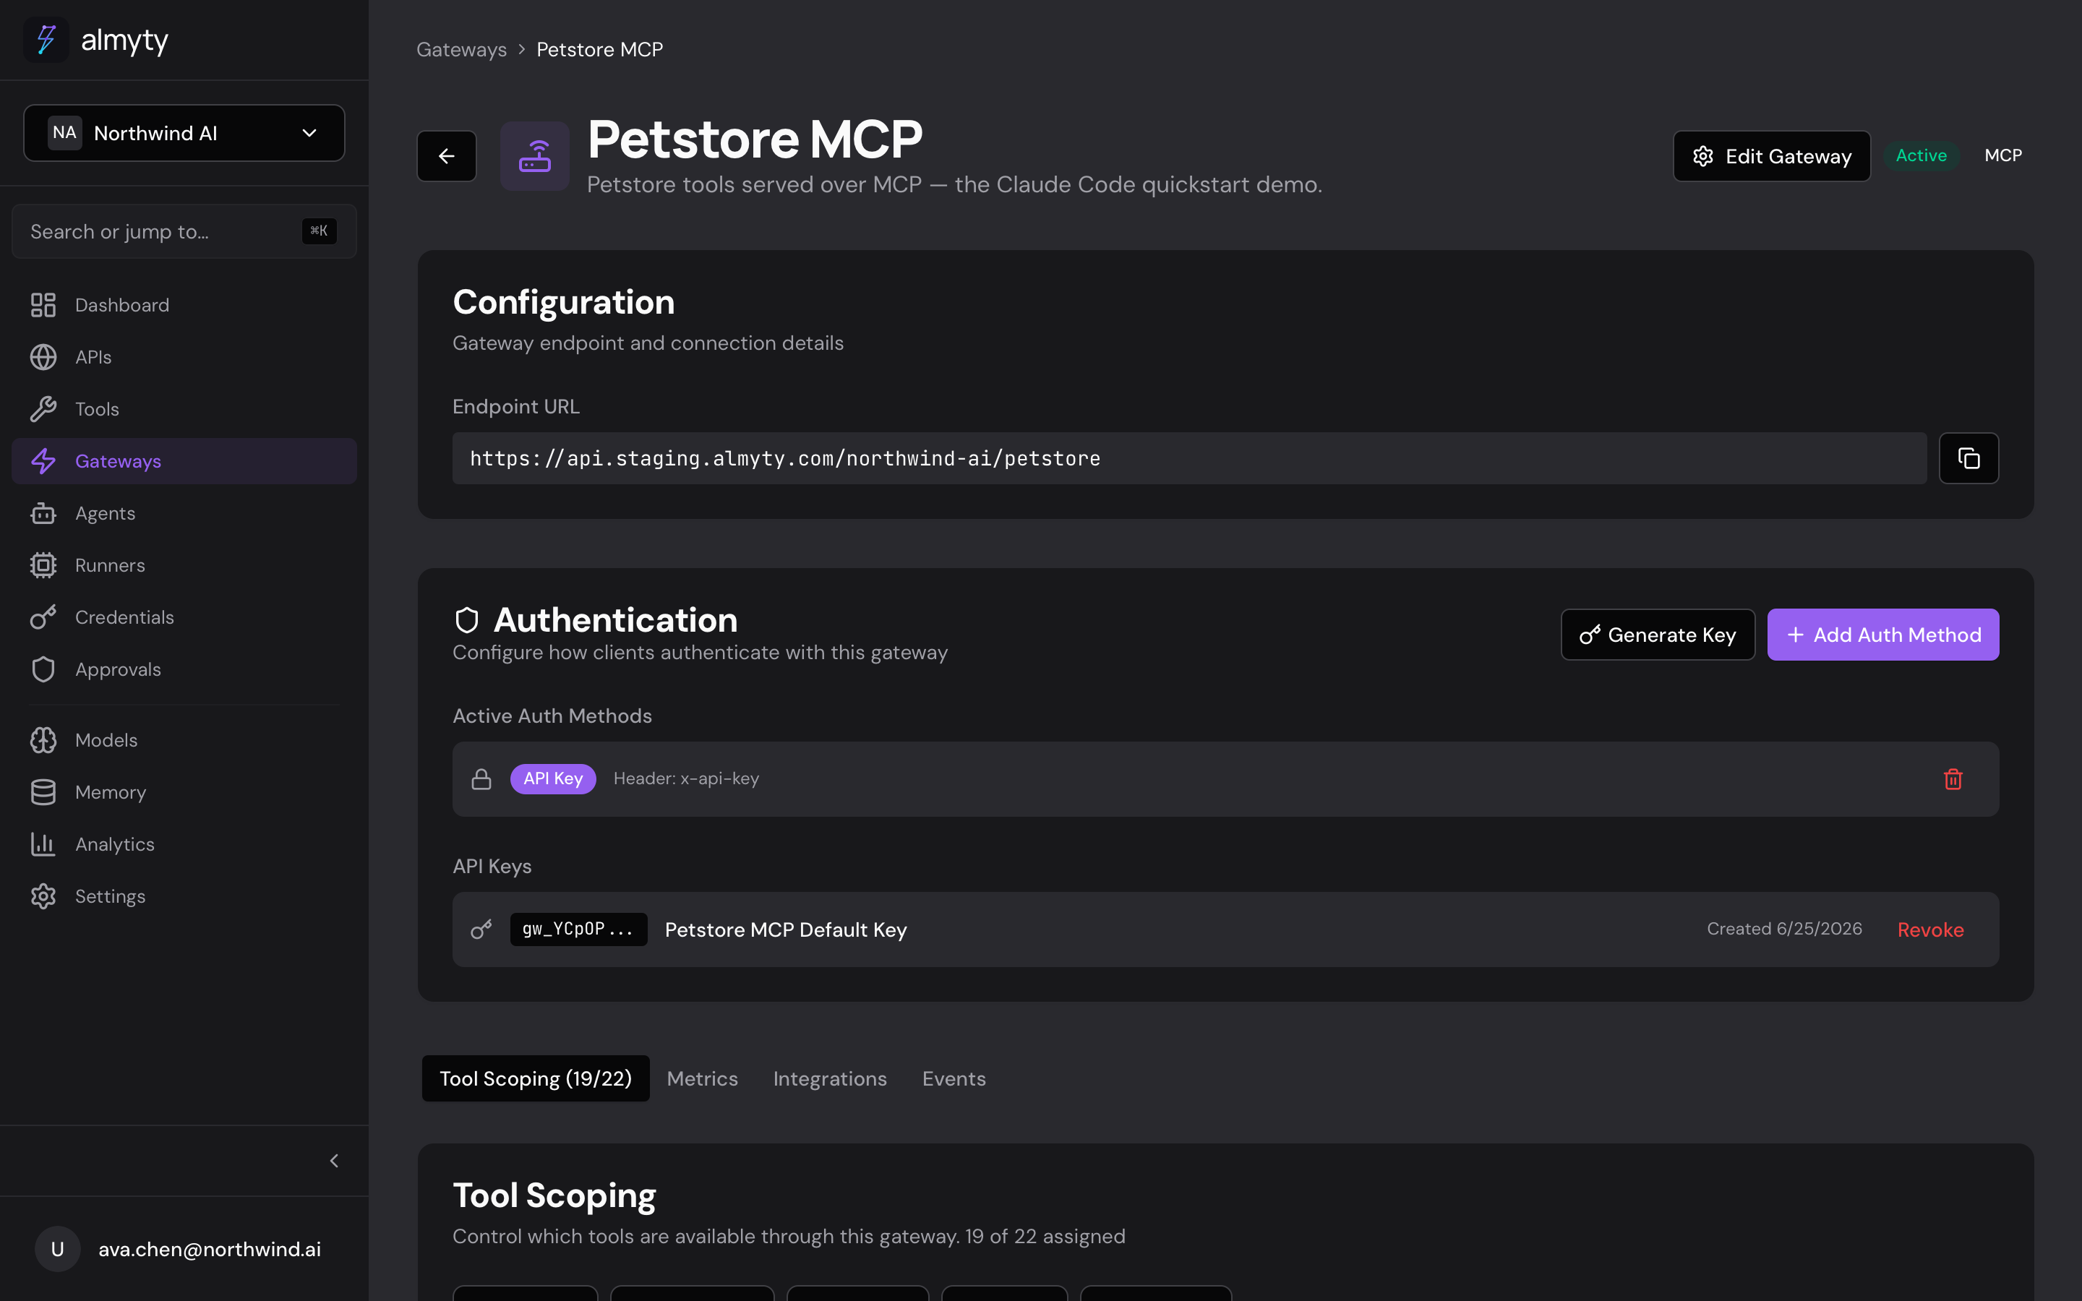Expand the Northwind AI workspace dropdown

point(184,134)
